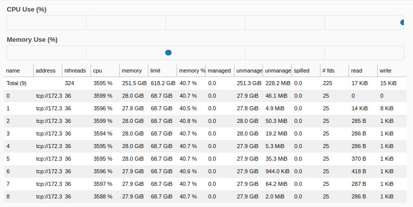Click the Memory Use data point dot
413x207 pixels.
click(x=169, y=52)
